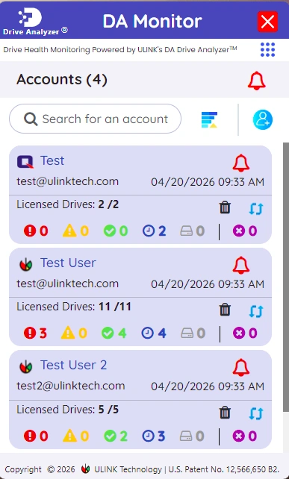Image resolution: width=289 pixels, height=479 pixels.
Task: Click the test2@ulinktech.com email text
Action: tap(71, 386)
